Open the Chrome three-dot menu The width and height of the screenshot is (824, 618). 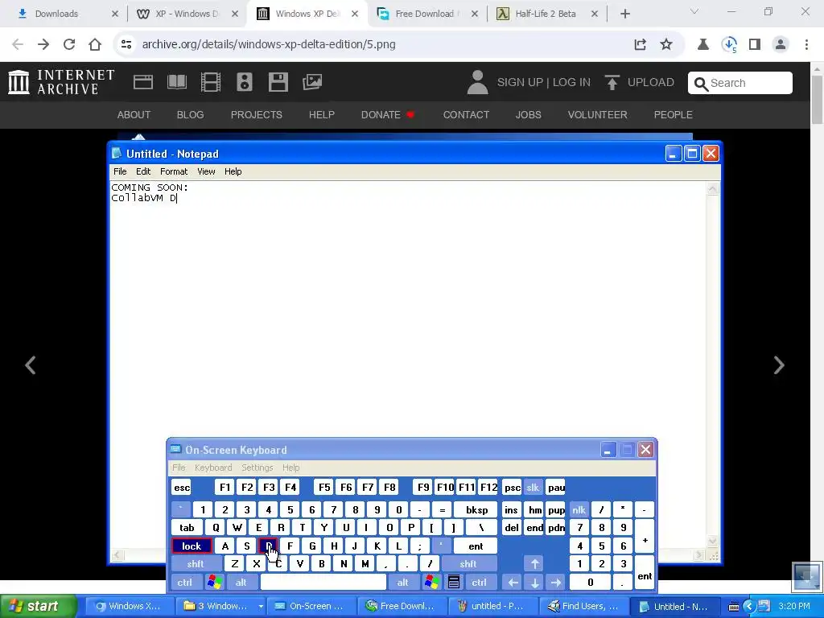coord(806,44)
